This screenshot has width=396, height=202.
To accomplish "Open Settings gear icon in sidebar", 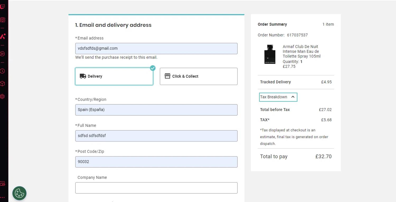I will 2,97.
